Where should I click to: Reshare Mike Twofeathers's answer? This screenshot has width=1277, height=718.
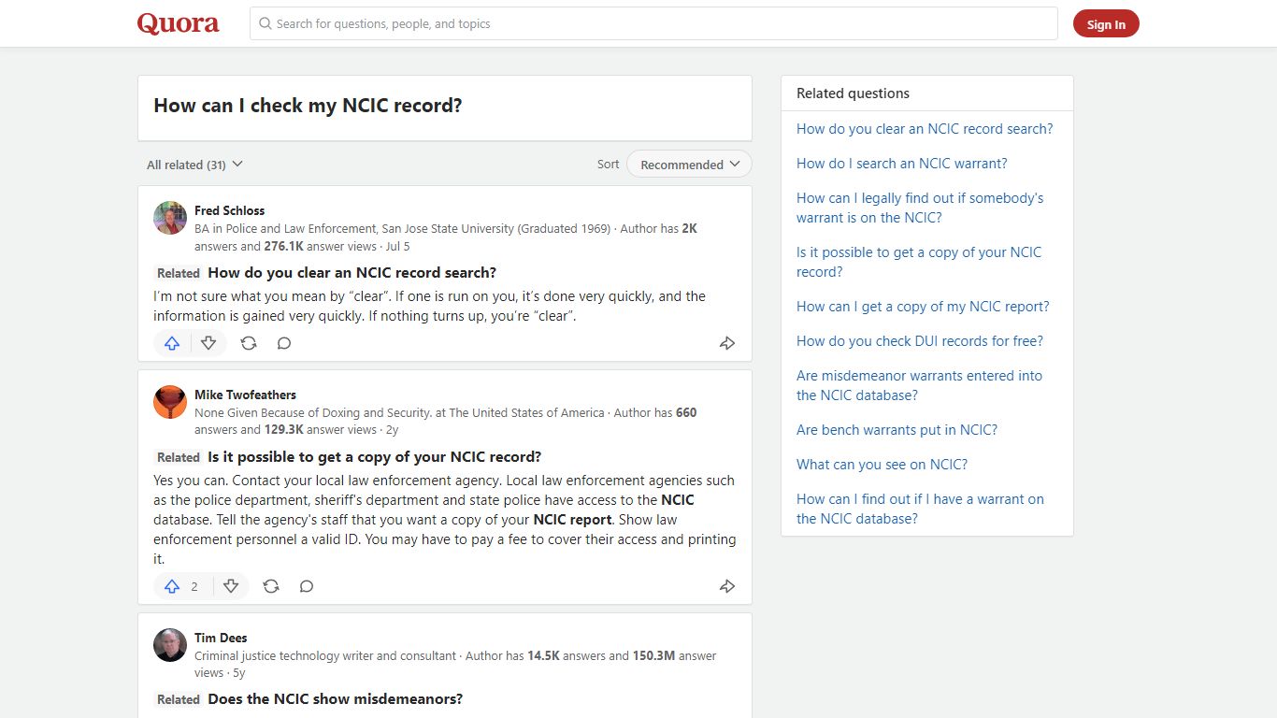coord(271,586)
